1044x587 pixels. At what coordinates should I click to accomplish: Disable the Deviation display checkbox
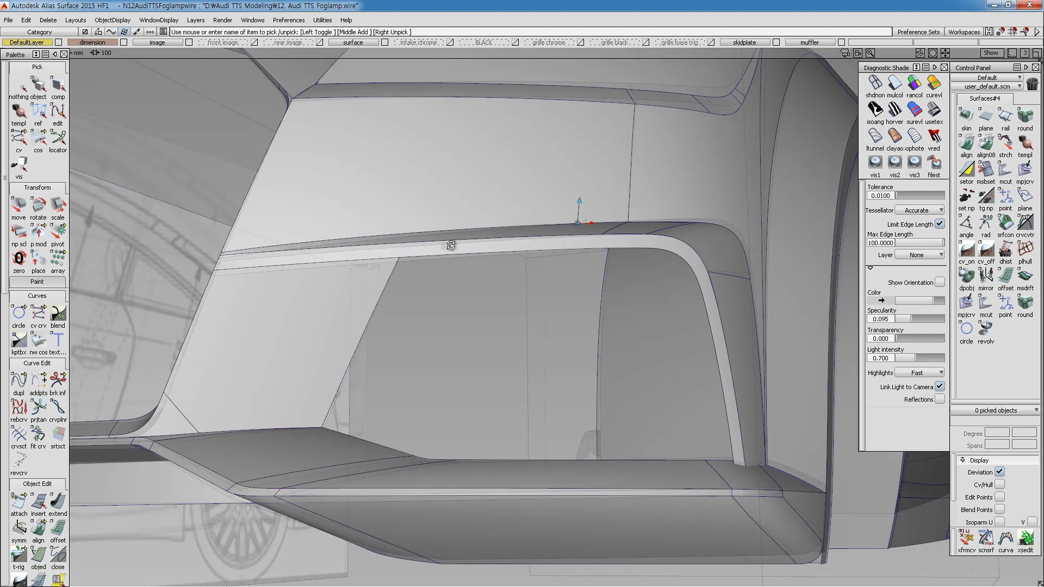[x=999, y=472]
